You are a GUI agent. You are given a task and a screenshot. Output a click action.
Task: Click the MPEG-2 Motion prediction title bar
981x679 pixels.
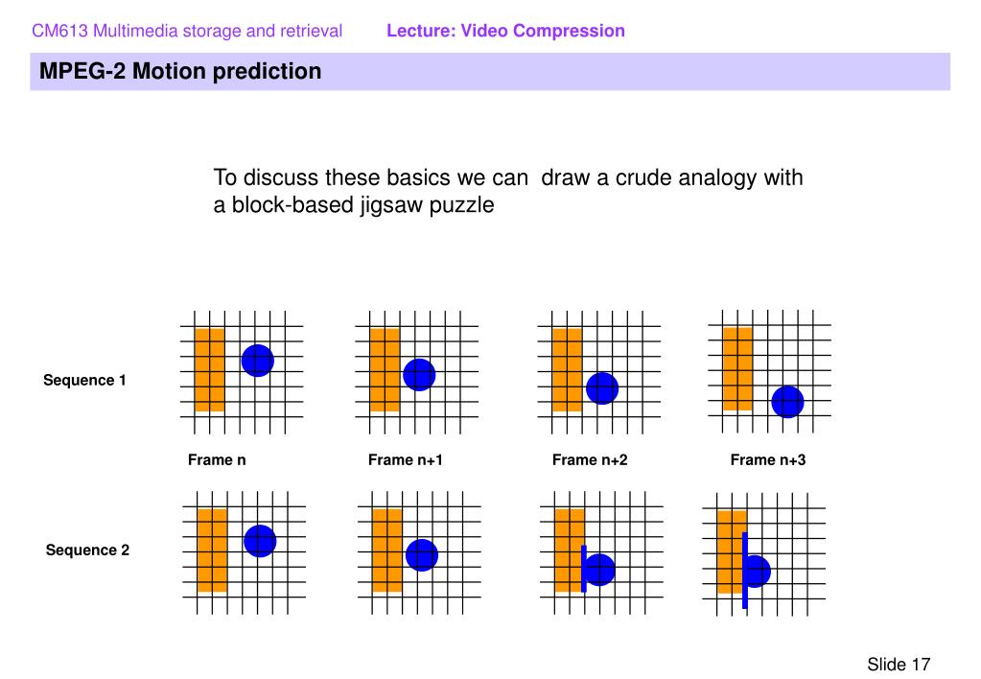[x=490, y=71]
